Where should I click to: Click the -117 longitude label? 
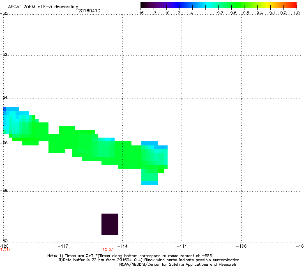coord(63,246)
